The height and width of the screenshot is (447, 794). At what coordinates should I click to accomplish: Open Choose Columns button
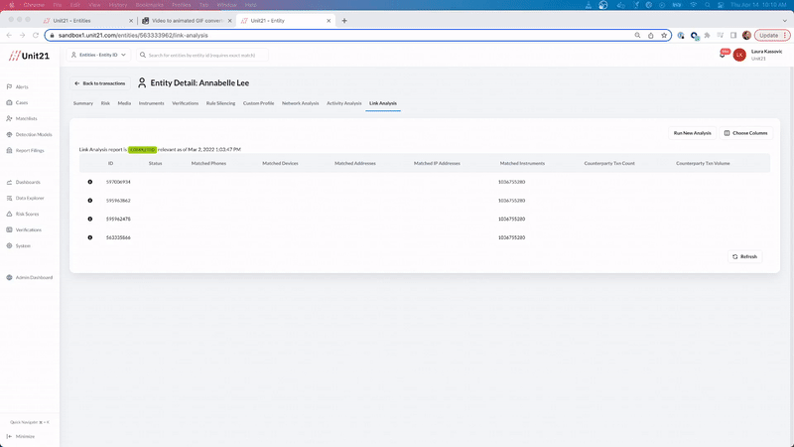(x=746, y=133)
